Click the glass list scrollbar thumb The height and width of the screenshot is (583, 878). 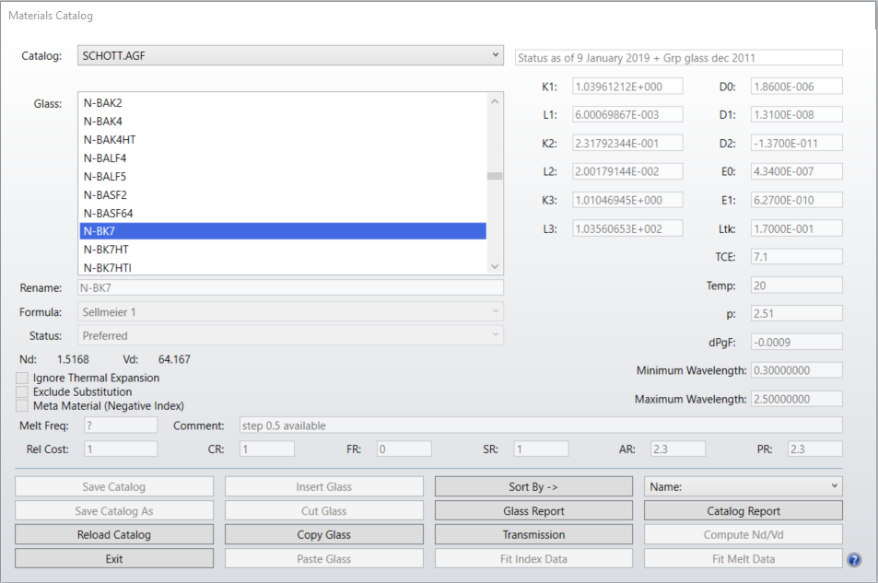point(495,176)
